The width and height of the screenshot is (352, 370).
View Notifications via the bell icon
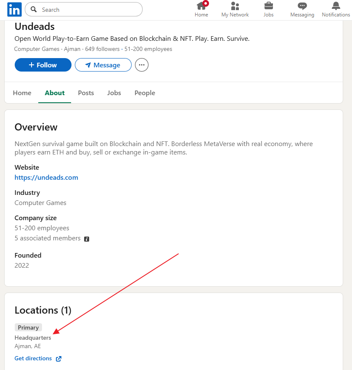(336, 9)
